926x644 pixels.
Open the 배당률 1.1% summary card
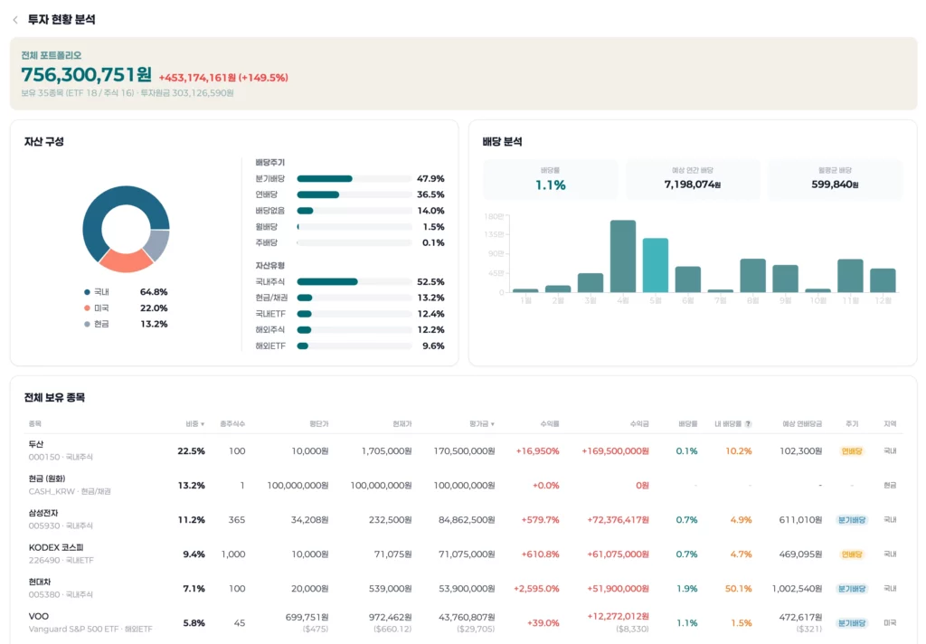550,179
